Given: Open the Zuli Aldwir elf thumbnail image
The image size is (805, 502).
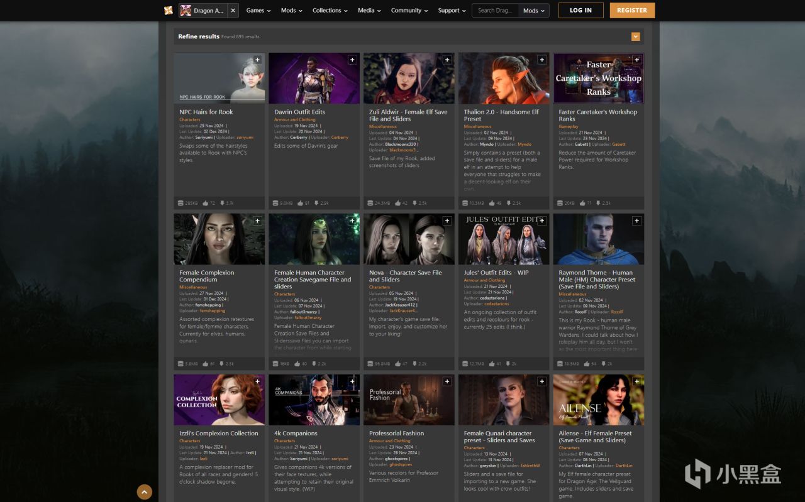Looking at the screenshot, I should coord(409,78).
